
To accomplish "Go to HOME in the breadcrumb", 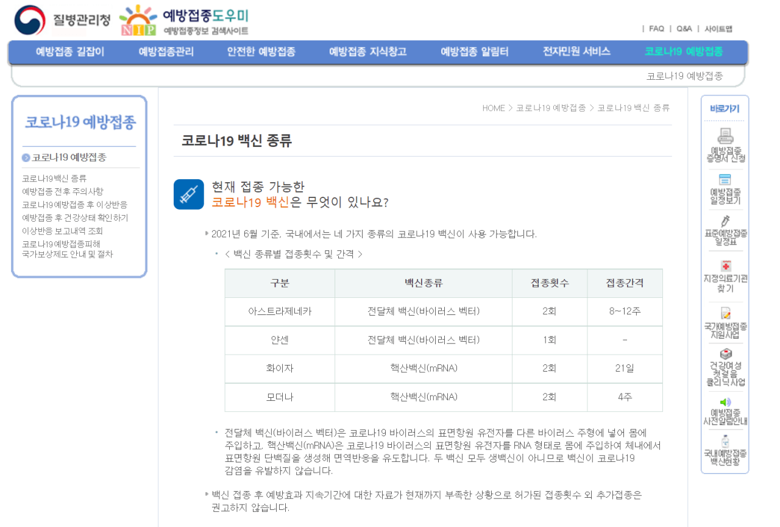I will (494, 108).
